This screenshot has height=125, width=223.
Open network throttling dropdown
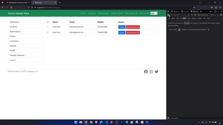click(x=214, y=15)
